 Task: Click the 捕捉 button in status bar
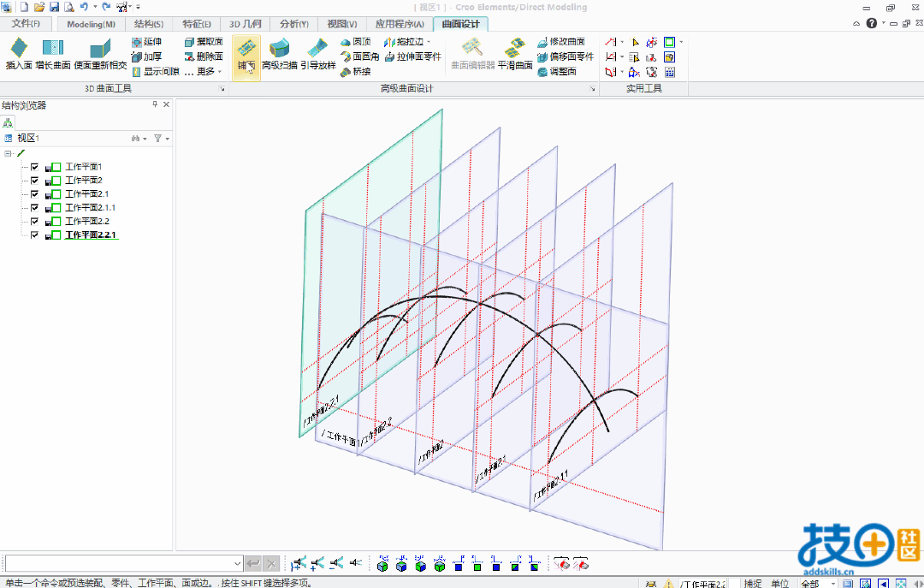753,583
